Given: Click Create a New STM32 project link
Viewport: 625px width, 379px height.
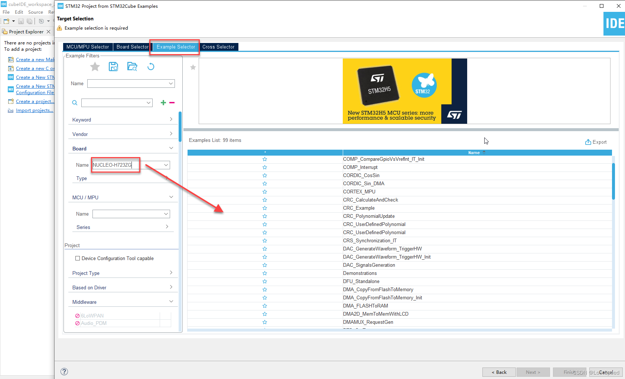Looking at the screenshot, I should coord(35,77).
